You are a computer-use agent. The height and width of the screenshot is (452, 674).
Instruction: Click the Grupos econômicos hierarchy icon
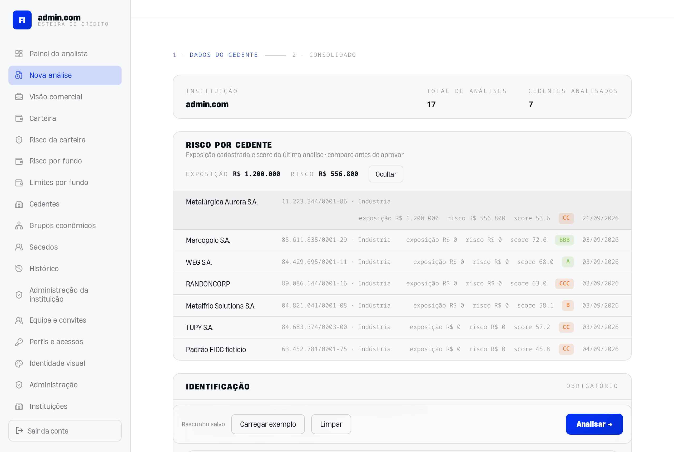19,225
